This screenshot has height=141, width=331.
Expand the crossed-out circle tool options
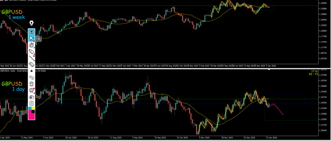tap(31, 45)
